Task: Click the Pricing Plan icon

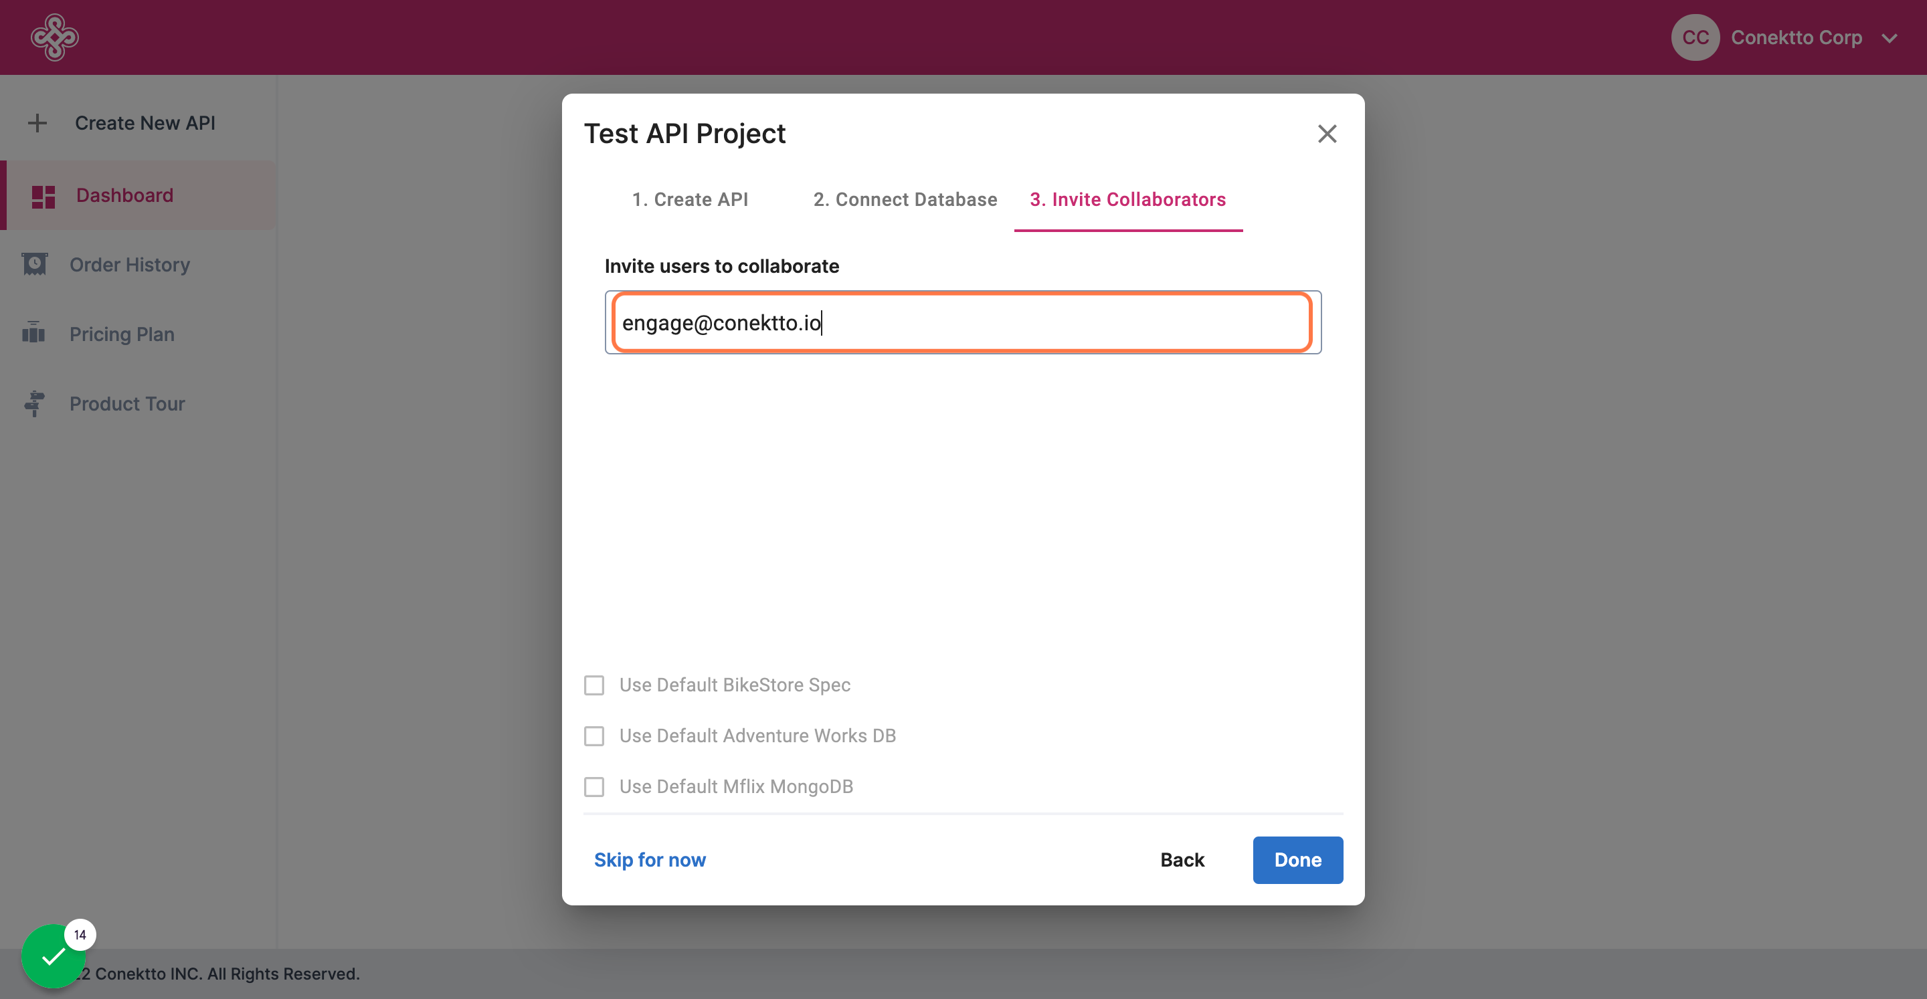Action: tap(33, 334)
